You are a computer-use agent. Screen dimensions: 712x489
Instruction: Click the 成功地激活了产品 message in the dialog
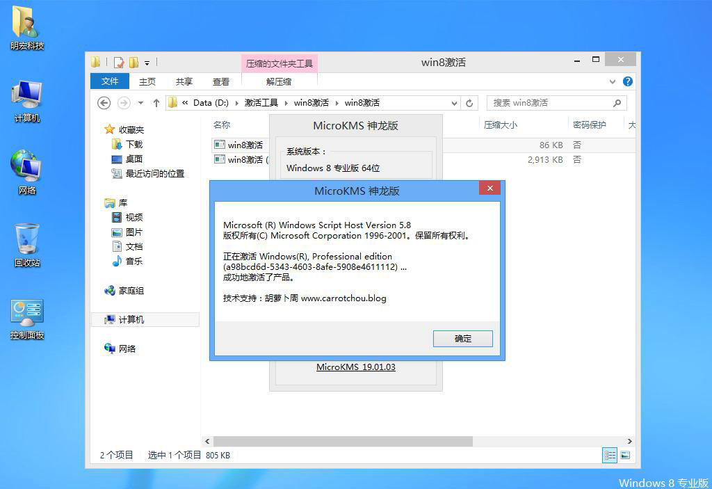(x=259, y=278)
